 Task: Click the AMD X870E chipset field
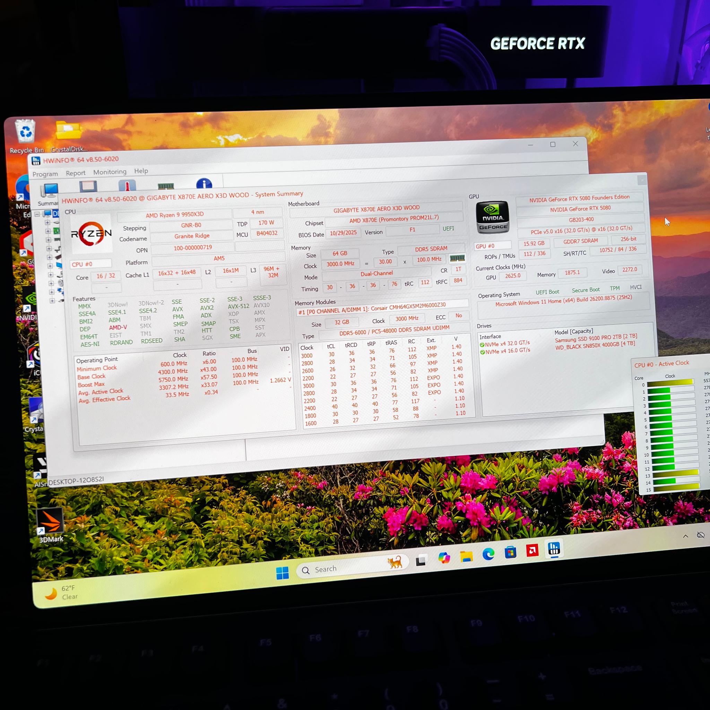(x=393, y=219)
